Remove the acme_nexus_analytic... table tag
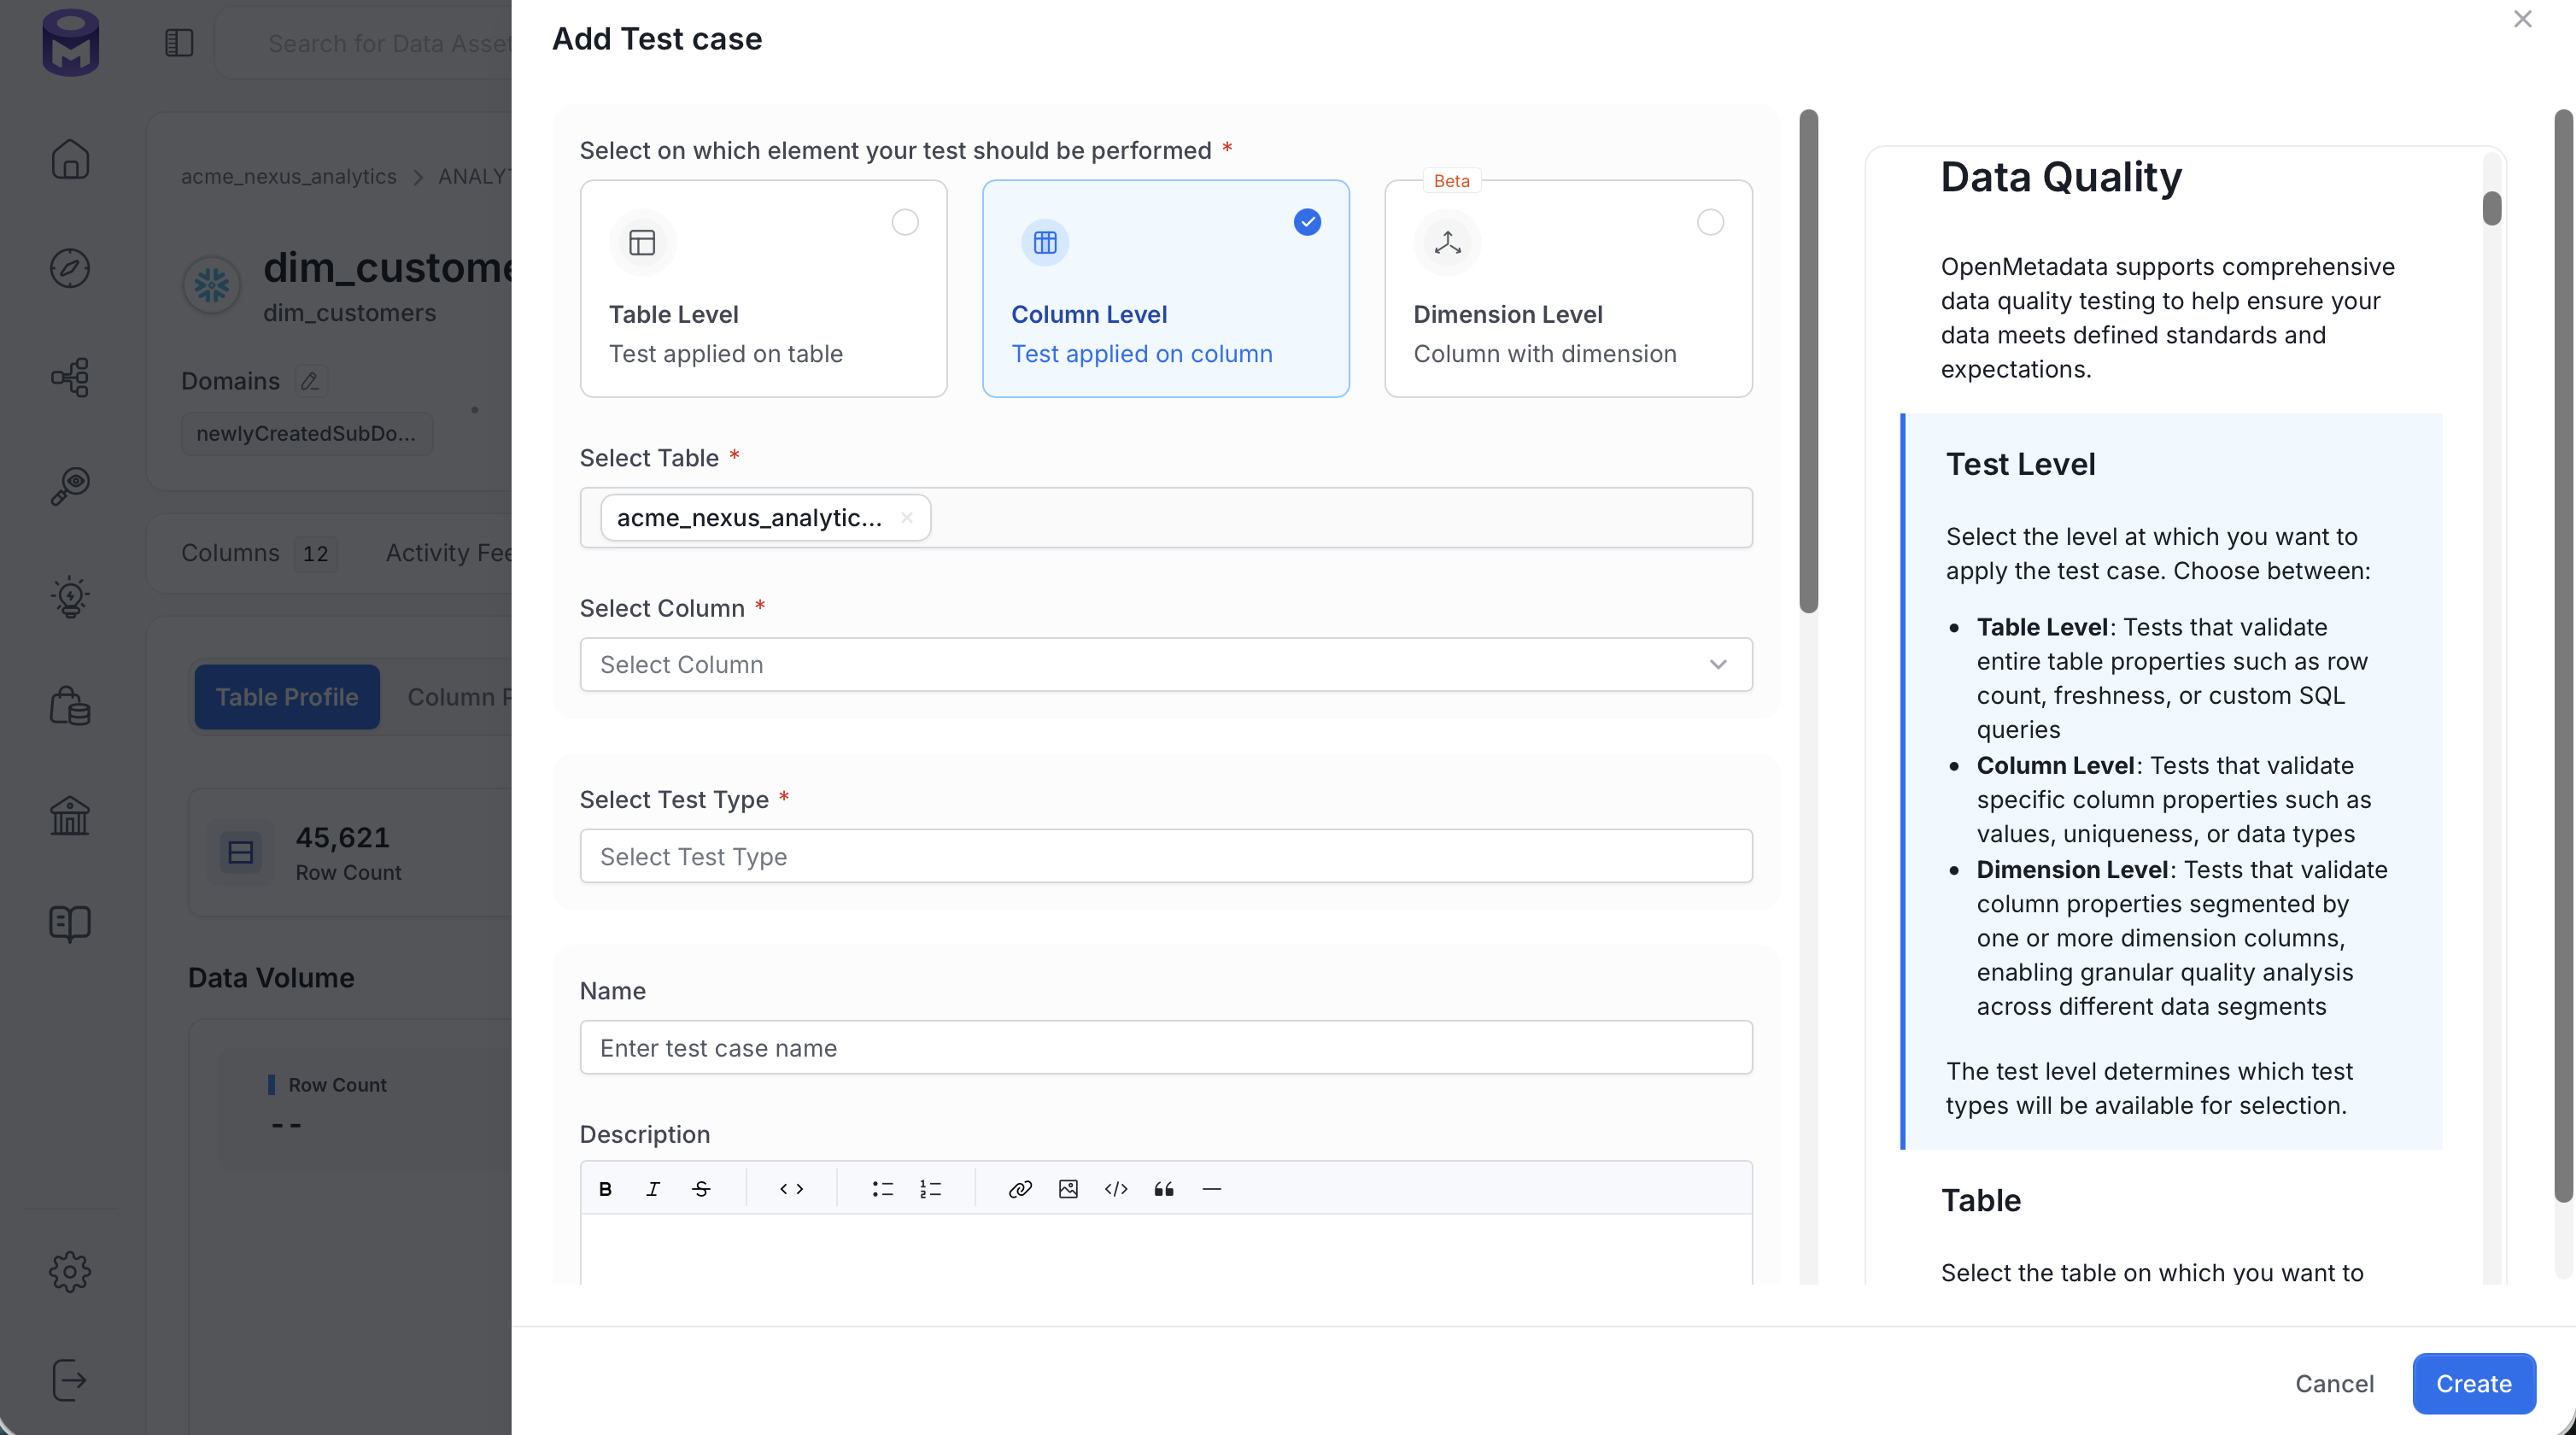Screen dimensions: 2576x1435 [907, 518]
